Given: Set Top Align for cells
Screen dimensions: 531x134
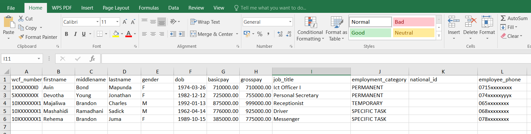Looking at the screenshot, I should (144, 22).
